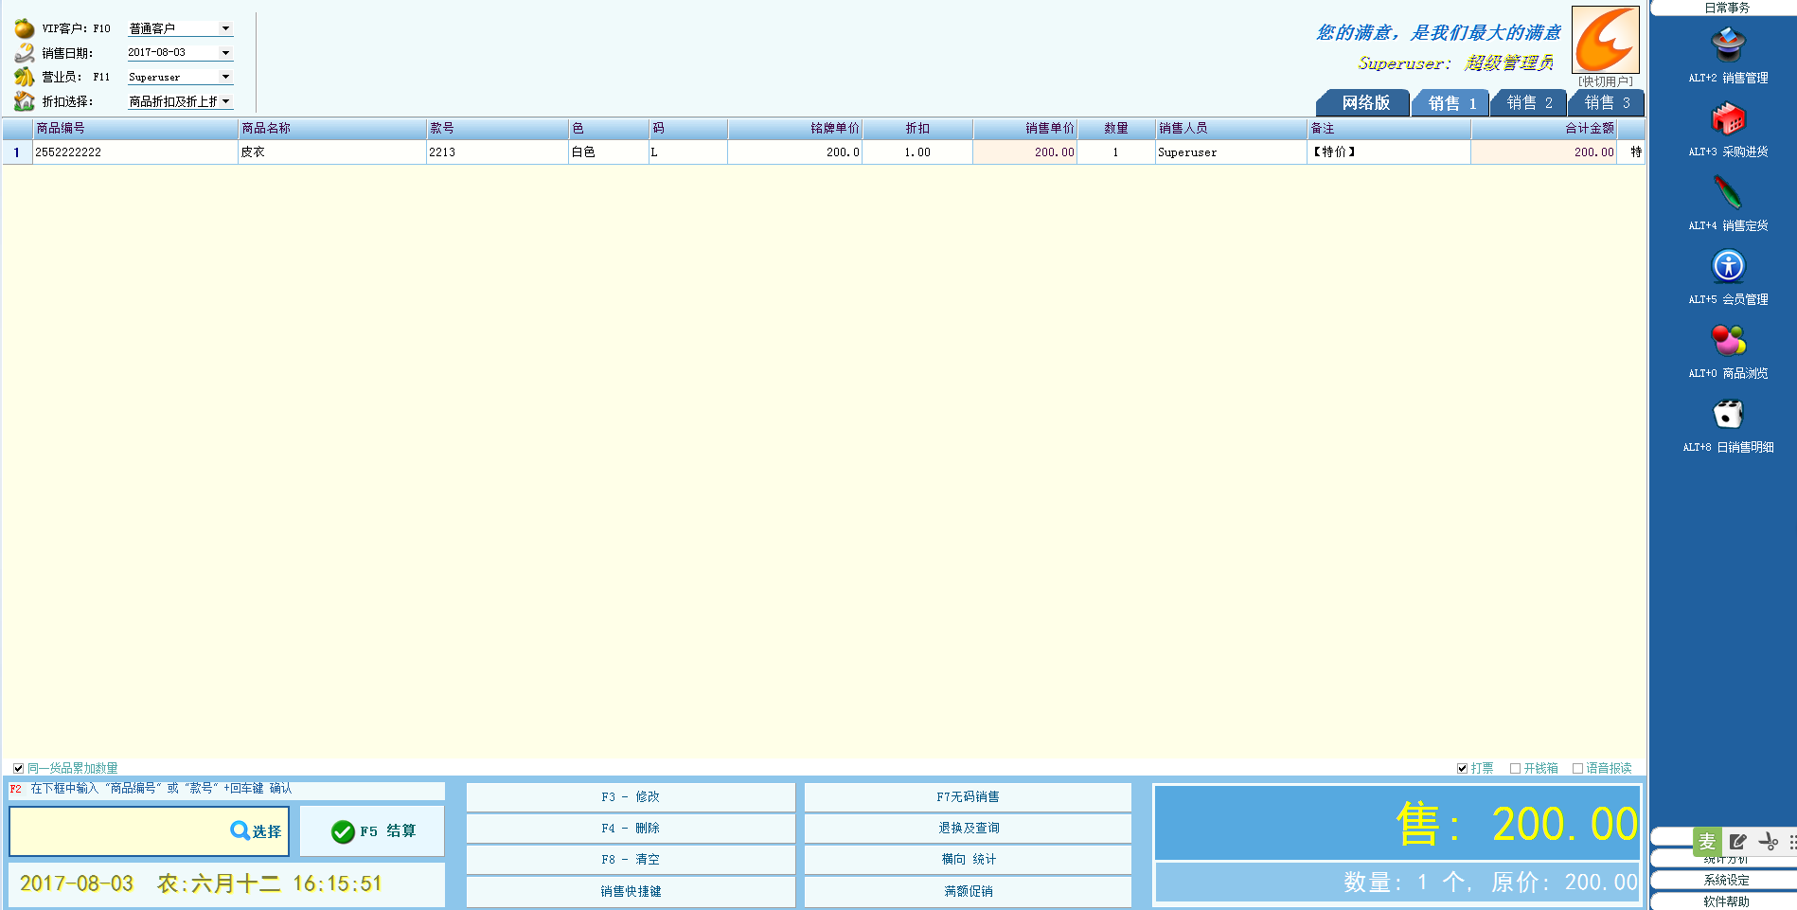The image size is (1797, 910).
Task: Click the F3 - 修改 button
Action: point(631,797)
